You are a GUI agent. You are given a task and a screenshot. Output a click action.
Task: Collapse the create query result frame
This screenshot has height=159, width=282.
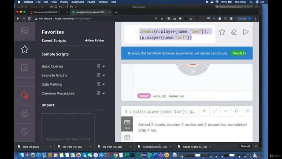(x=226, y=111)
